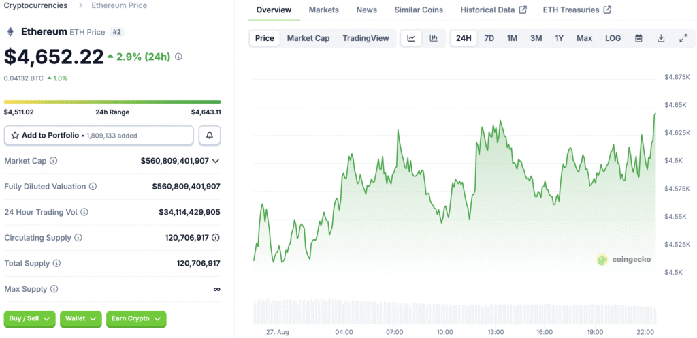Click Add to Portfolio button
Image resolution: width=697 pixels, height=338 pixels.
(99, 136)
